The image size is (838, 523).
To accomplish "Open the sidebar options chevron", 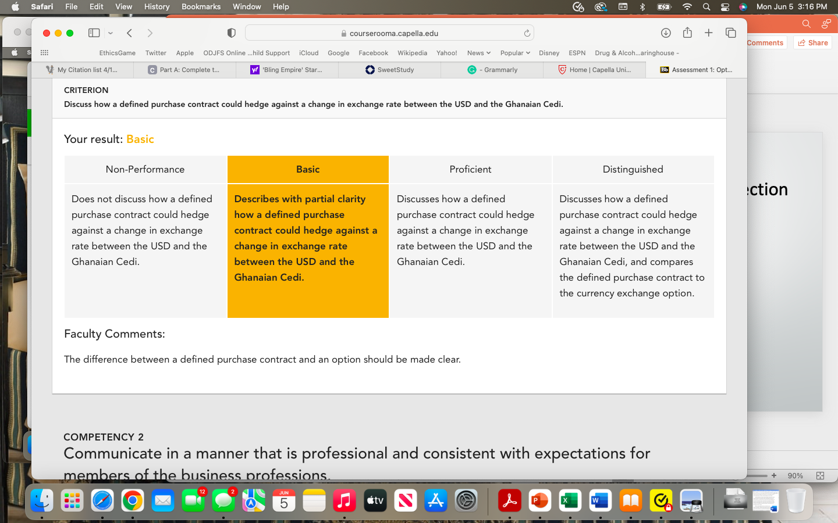I will point(111,33).
